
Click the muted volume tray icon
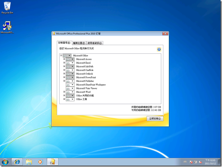tap(200, 162)
